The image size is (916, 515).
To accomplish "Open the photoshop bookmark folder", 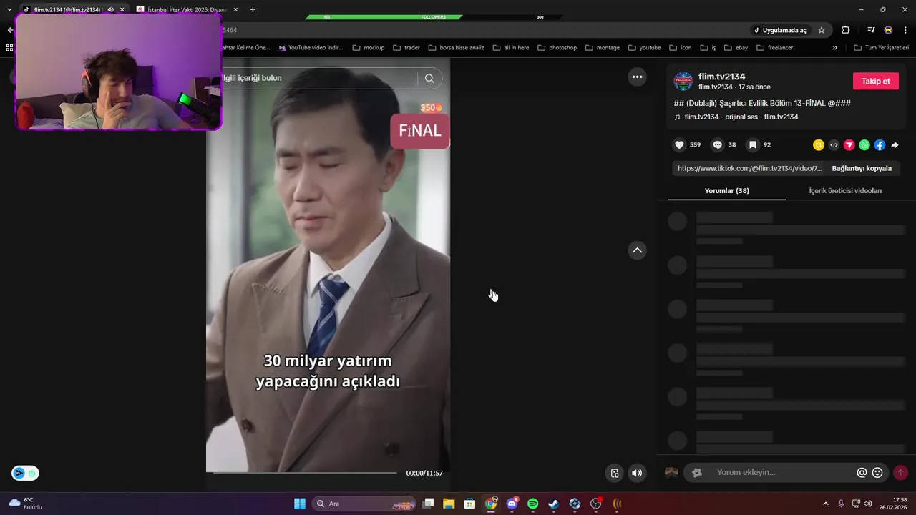I will click(x=557, y=48).
